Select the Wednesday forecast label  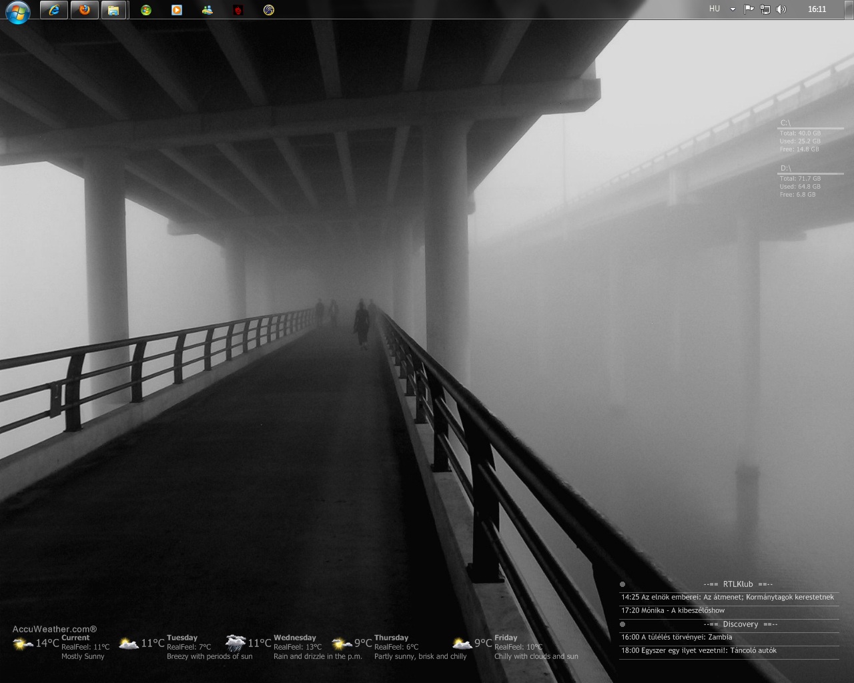[x=295, y=638]
